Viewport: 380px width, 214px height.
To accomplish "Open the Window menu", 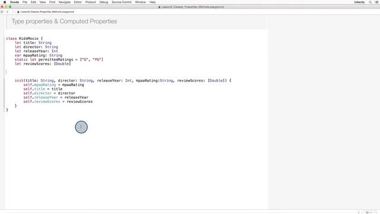I will (140, 2).
